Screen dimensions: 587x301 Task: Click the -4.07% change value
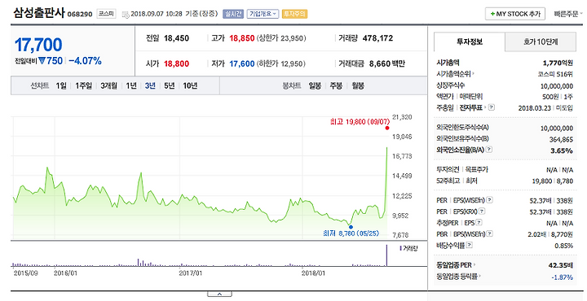[85, 61]
